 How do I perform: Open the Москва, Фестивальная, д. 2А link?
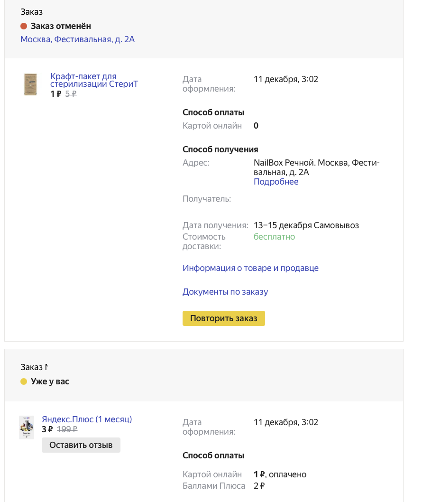pos(77,39)
